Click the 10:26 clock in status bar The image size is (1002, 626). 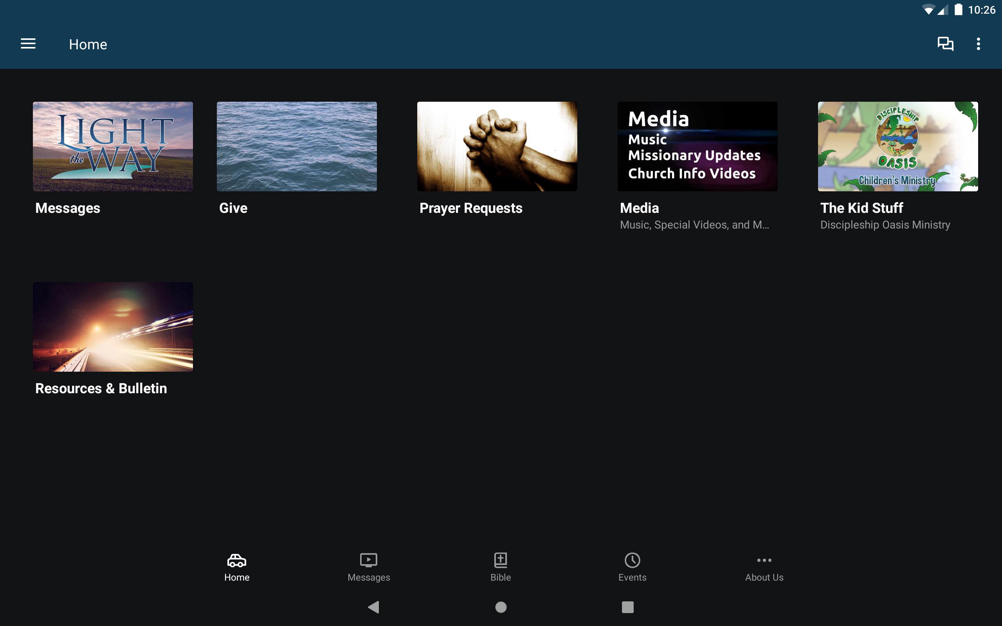[x=981, y=10]
